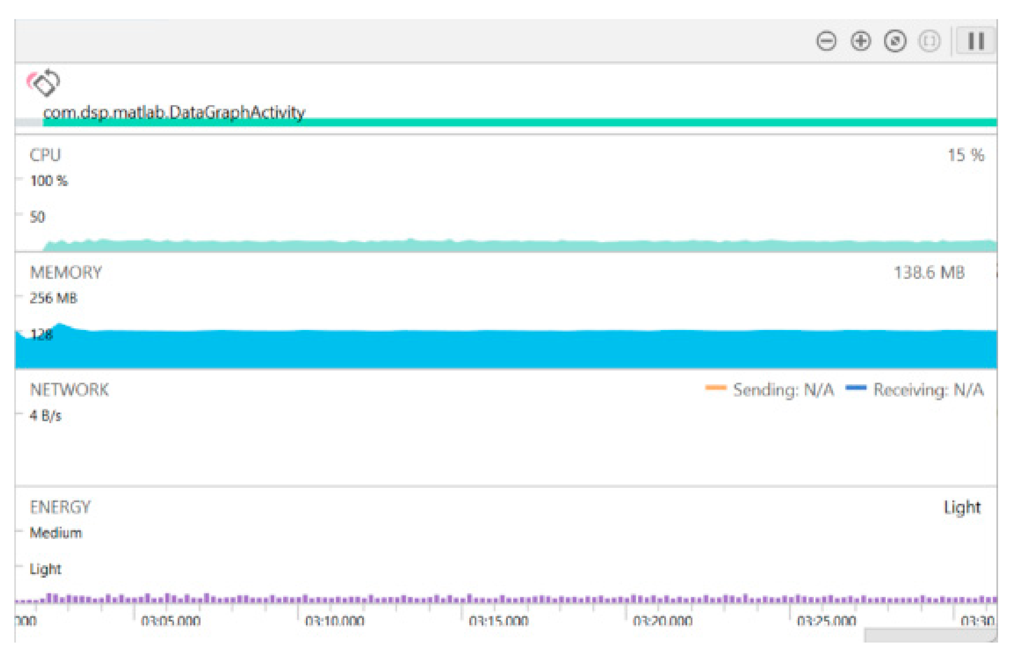Viewport: 1009px width, 654px height.
Task: Open the ENERGY profiler section
Action: 60,507
